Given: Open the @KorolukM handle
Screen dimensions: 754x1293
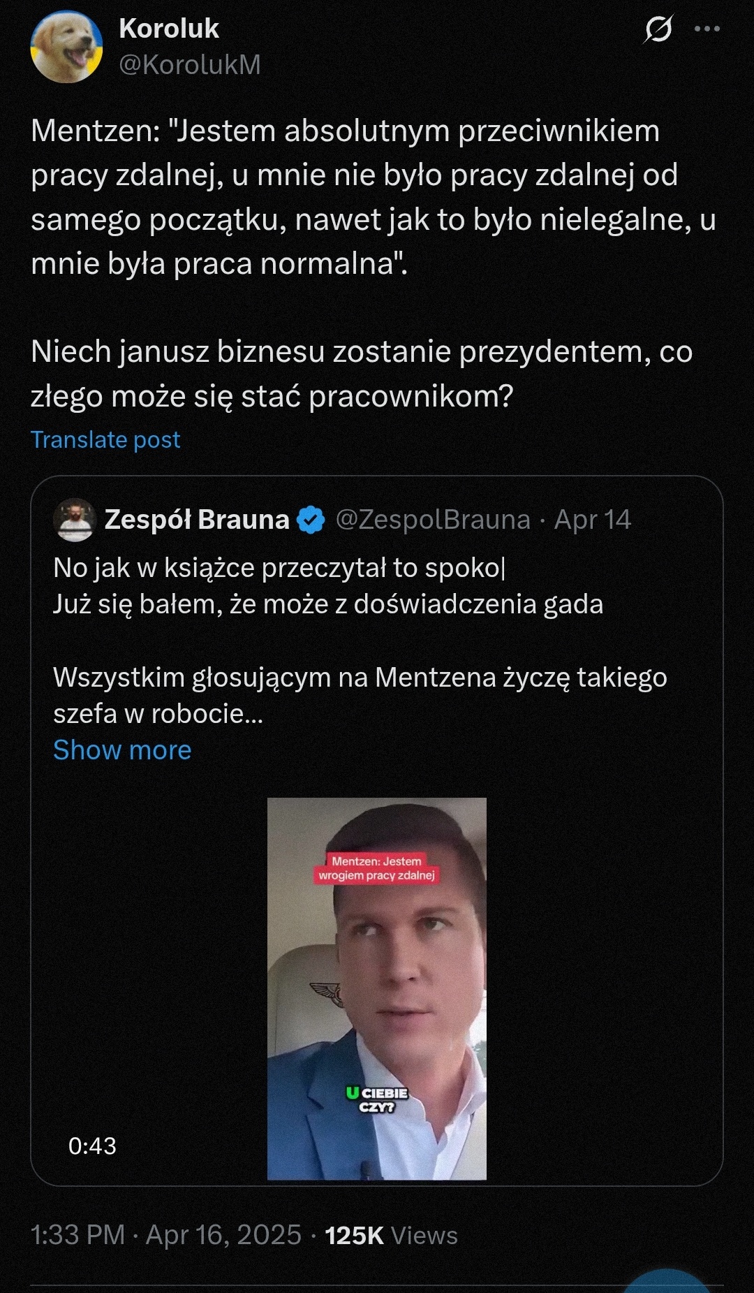Looking at the screenshot, I should [190, 65].
